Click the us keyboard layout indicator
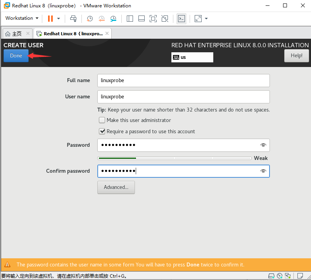Image resolution: width=311 pixels, height=280 pixels. point(192,57)
